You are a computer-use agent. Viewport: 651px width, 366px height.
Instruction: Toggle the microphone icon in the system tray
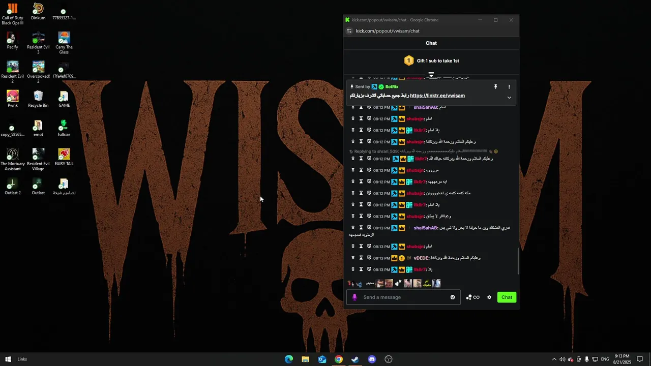[x=586, y=359]
